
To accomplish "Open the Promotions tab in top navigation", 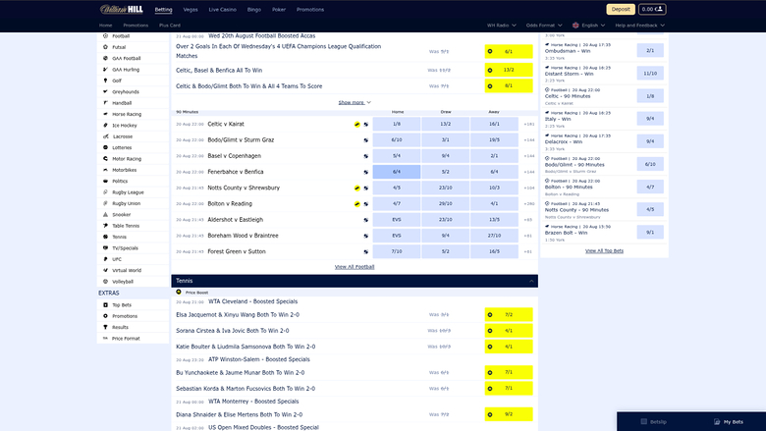I will (310, 9).
